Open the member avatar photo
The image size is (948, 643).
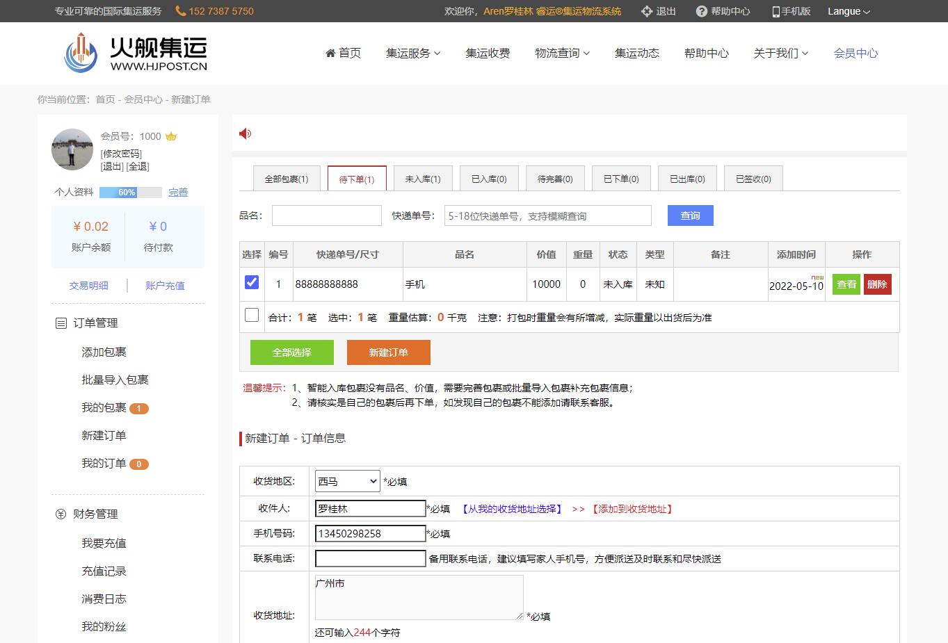click(x=72, y=149)
